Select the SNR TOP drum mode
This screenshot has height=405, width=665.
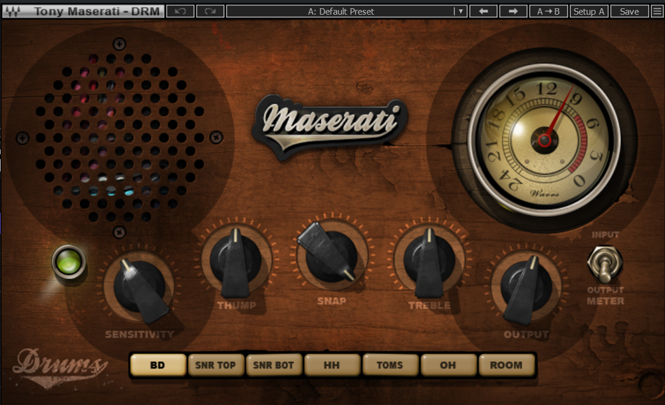click(215, 365)
